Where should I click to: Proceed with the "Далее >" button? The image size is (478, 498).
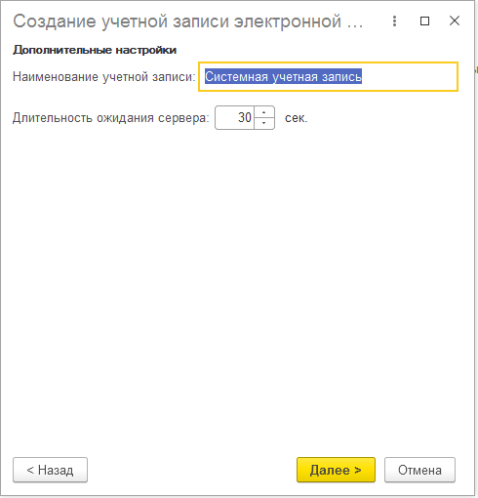click(336, 470)
